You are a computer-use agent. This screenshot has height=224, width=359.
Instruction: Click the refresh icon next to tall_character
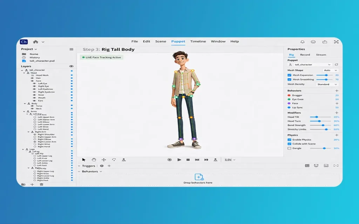[x=337, y=65]
